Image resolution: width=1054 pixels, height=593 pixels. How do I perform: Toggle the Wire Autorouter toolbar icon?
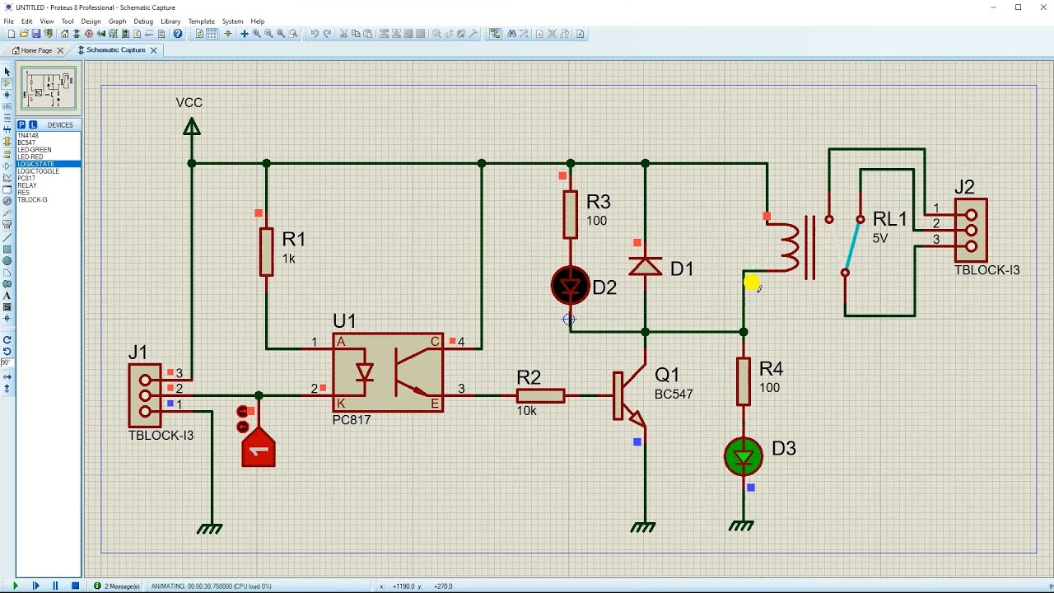(x=495, y=34)
